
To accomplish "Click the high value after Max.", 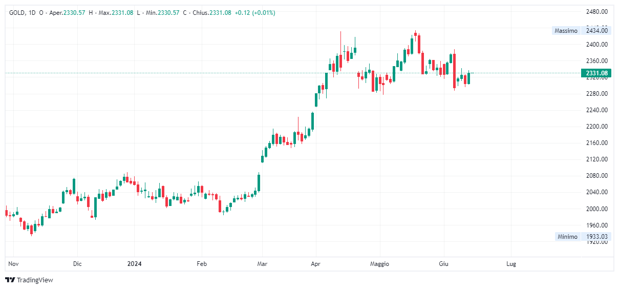I will click(122, 13).
